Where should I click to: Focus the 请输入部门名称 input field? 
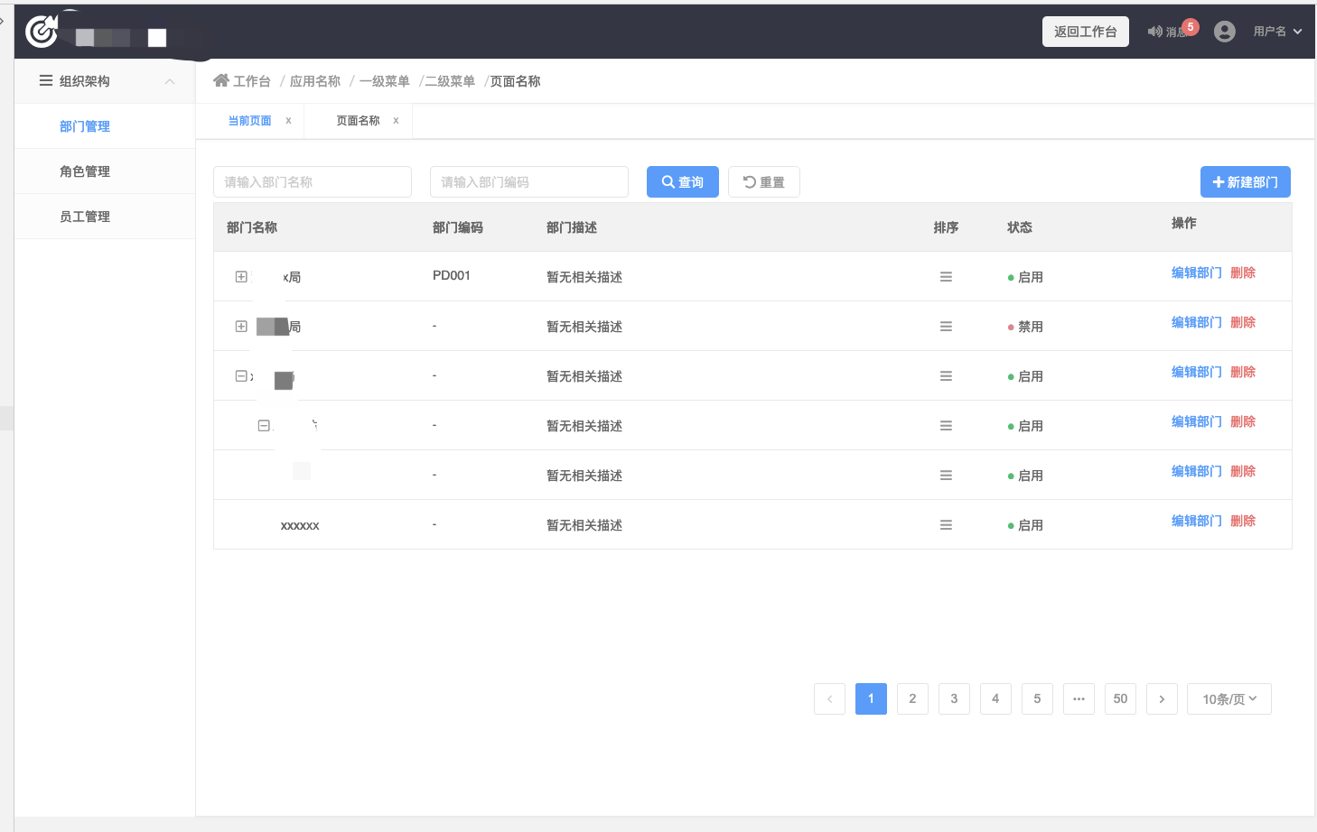313,182
